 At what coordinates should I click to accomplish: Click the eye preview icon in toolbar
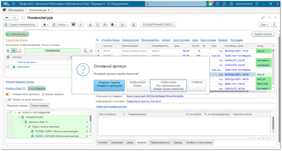81,25
